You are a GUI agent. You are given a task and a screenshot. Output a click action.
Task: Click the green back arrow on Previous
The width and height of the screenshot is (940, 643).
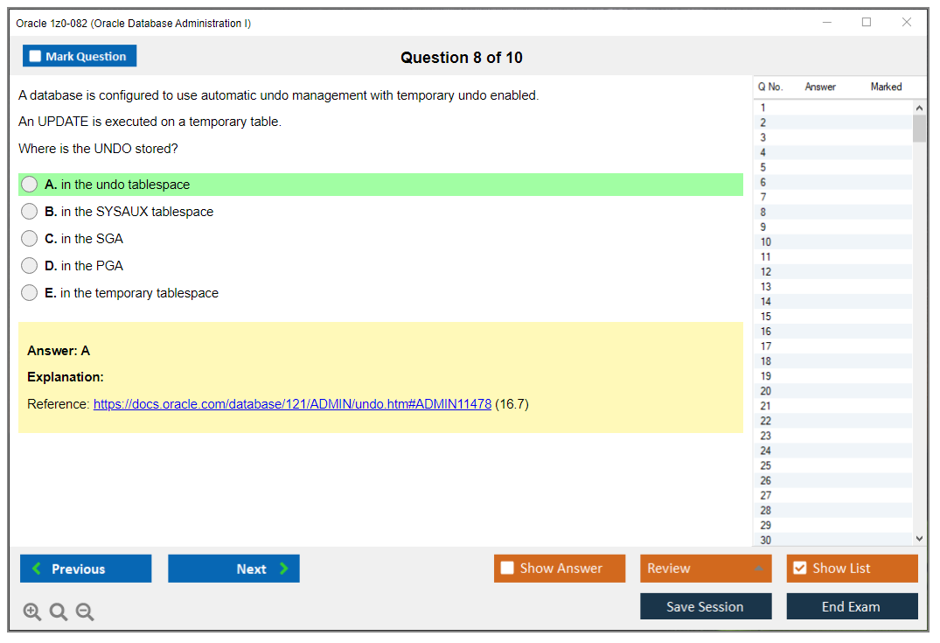click(x=35, y=569)
